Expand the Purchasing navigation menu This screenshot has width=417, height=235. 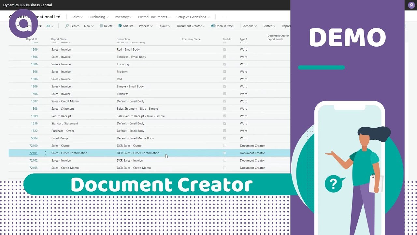[x=99, y=17]
